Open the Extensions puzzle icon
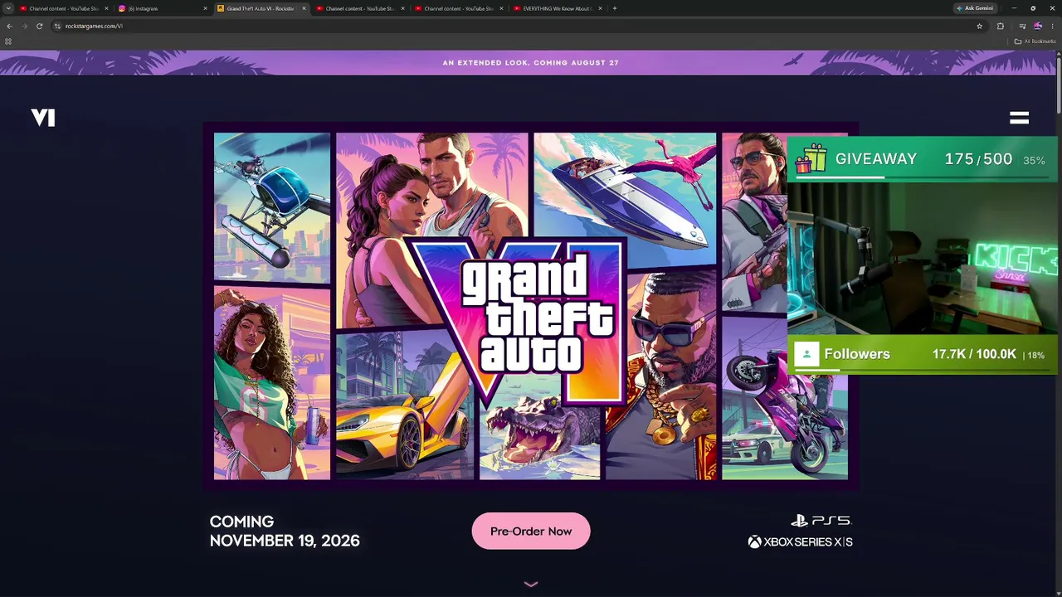 pyautogui.click(x=1000, y=26)
